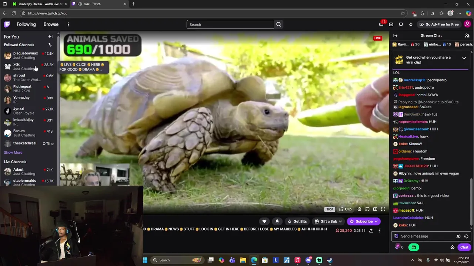
Task: Show hidden system tray icons chevron
Action: point(413,260)
